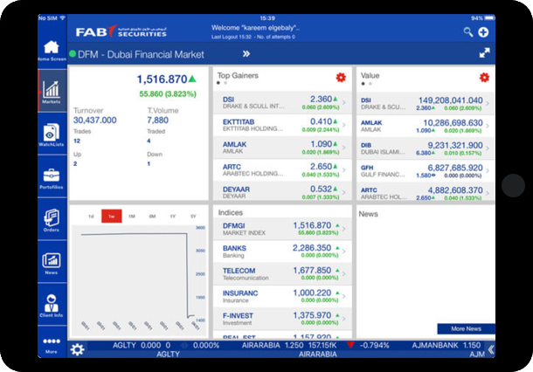Viewport: 533px width, 372px height.
Task: Click the FAB Securities logo
Action: tap(121, 31)
